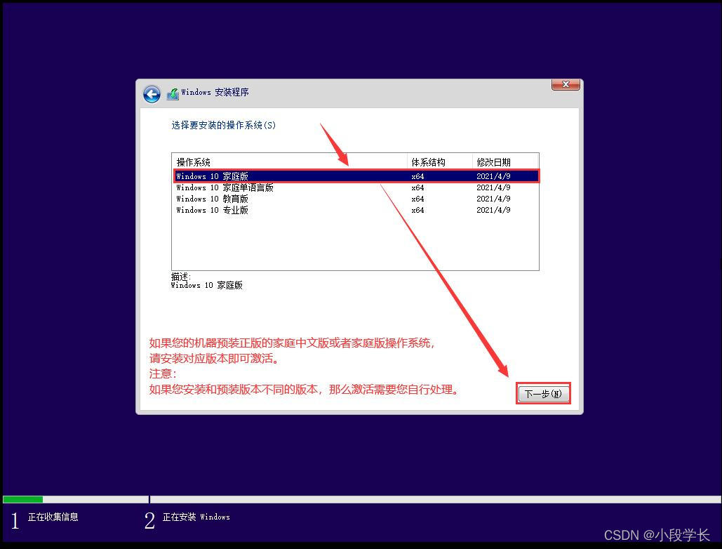The width and height of the screenshot is (722, 549).
Task: Click the 修改日期 column header
Action: (x=493, y=161)
